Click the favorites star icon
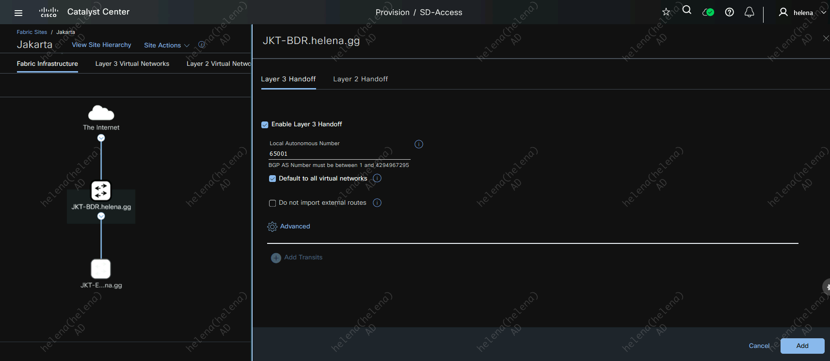830x361 pixels. pos(666,12)
